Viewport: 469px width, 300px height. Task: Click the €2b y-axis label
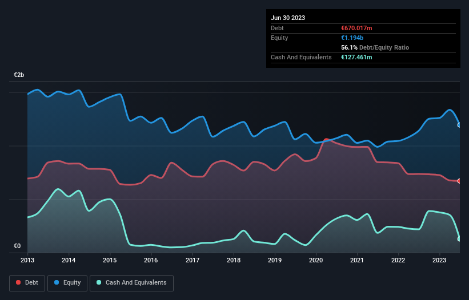(x=19, y=75)
